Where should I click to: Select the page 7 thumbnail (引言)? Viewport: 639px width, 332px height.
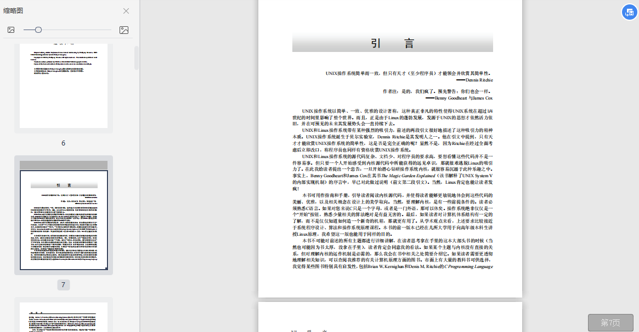click(x=64, y=215)
